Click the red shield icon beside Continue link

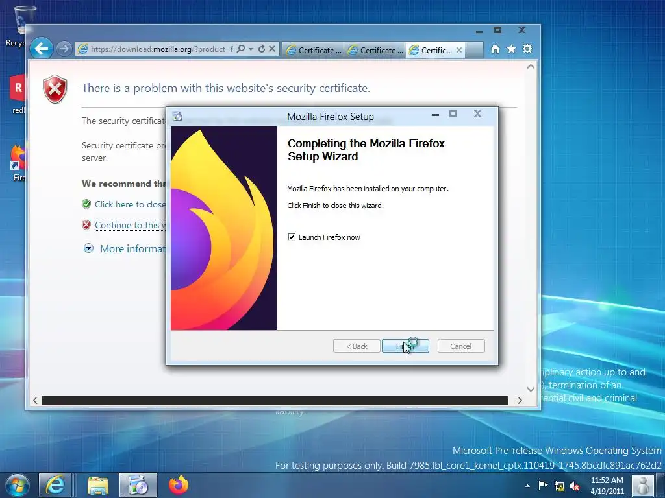pyautogui.click(x=86, y=225)
